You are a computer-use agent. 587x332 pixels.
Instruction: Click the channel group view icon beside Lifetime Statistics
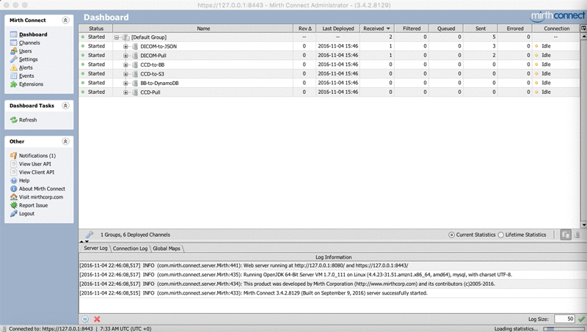click(x=566, y=235)
